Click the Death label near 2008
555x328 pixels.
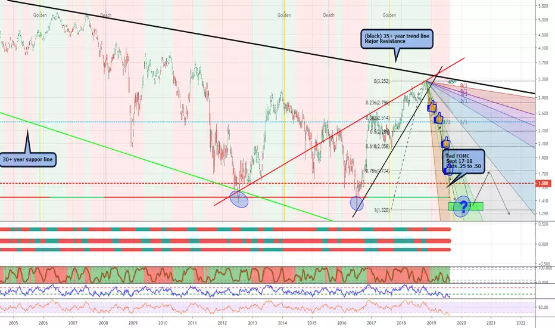(106, 15)
